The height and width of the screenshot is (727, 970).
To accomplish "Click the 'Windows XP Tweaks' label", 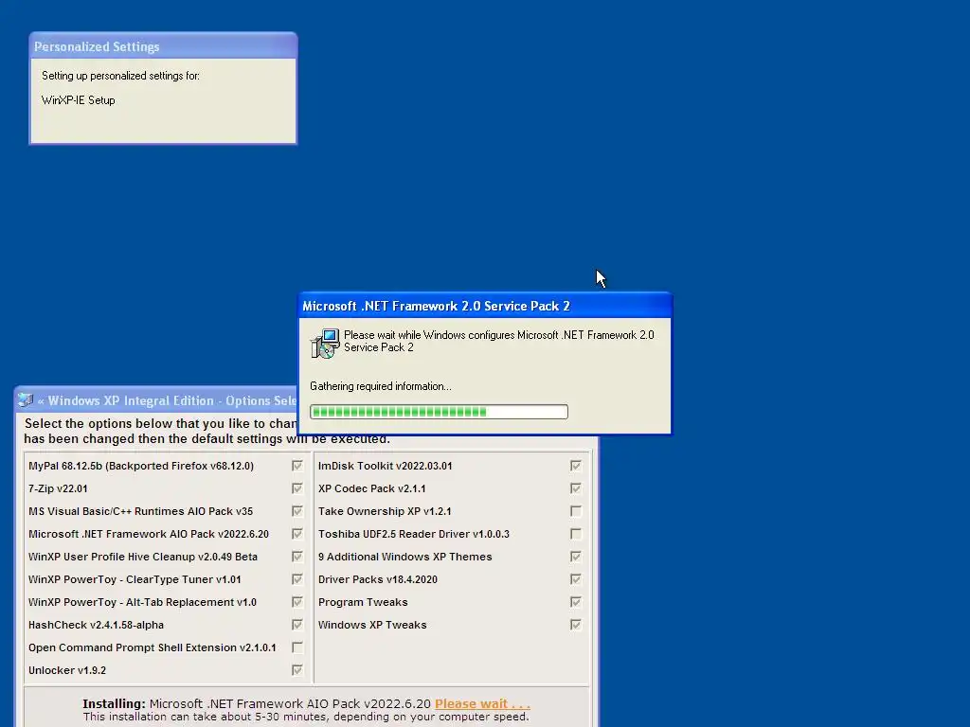I will [372, 625].
